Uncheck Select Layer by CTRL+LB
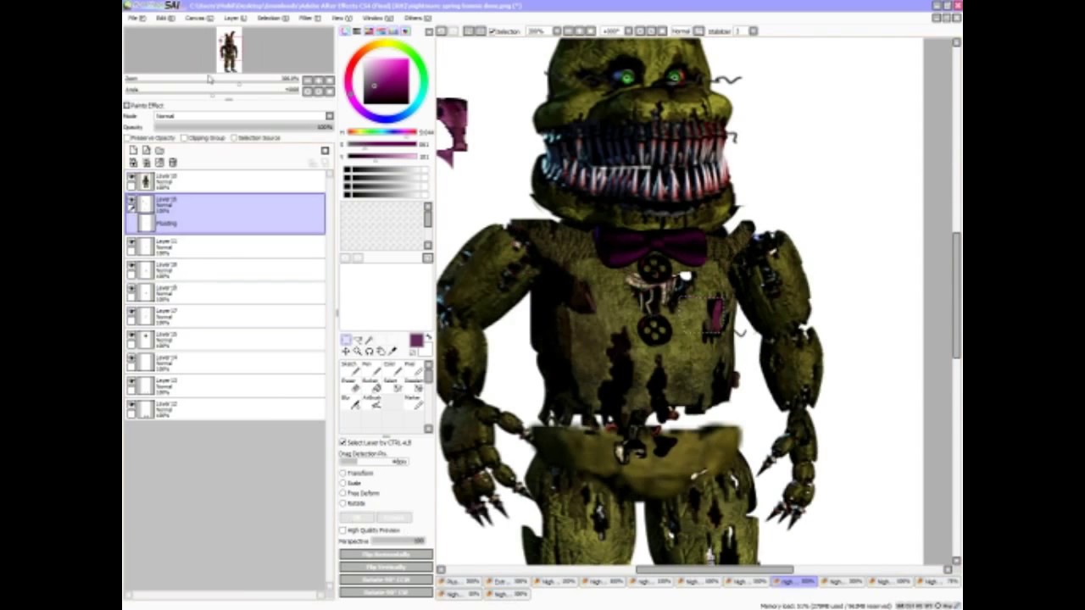 [x=343, y=442]
